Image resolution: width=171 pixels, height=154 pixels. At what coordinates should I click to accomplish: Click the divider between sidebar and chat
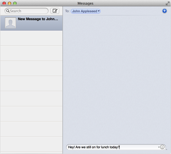(63, 80)
